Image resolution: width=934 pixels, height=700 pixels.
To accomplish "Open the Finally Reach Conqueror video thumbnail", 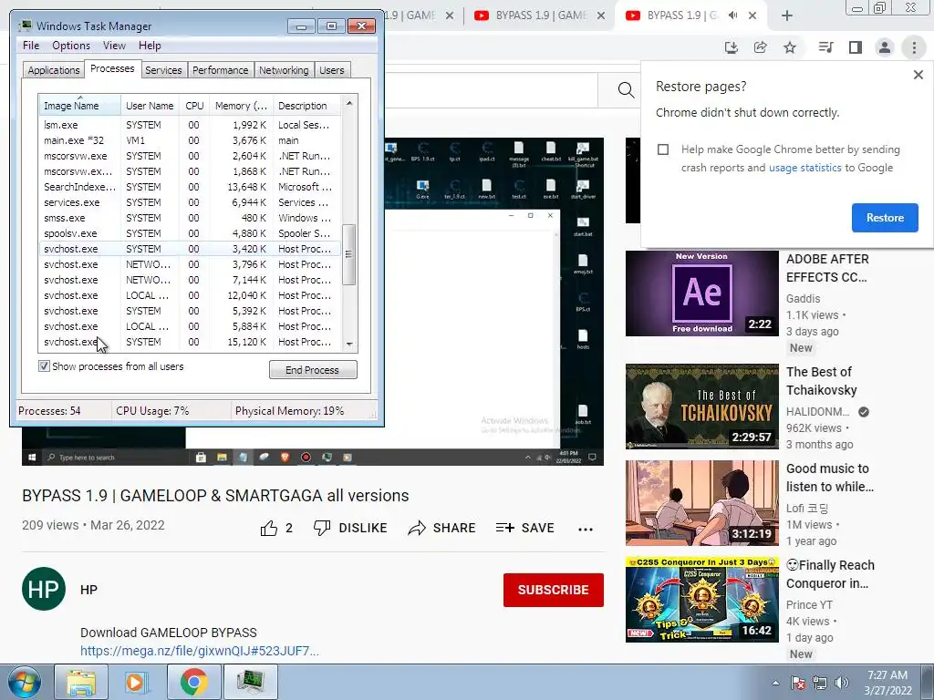I will (x=701, y=600).
